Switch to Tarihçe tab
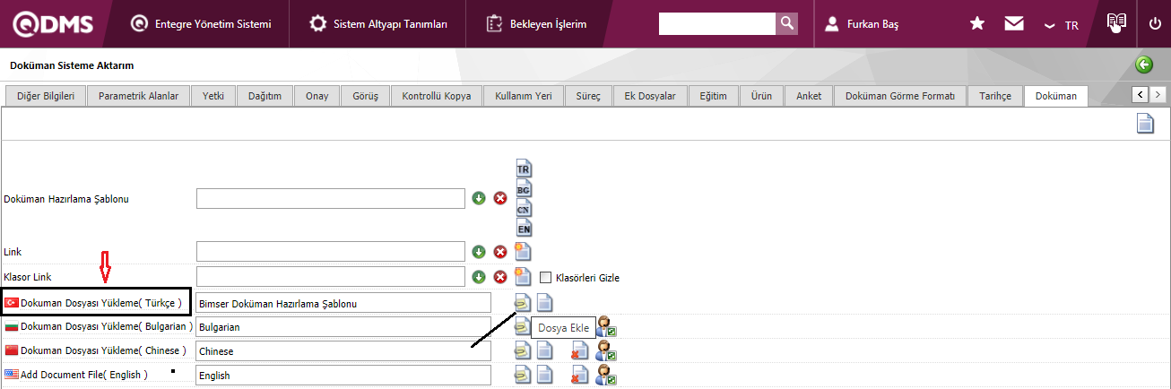This screenshot has width=1171, height=389. 995,96
